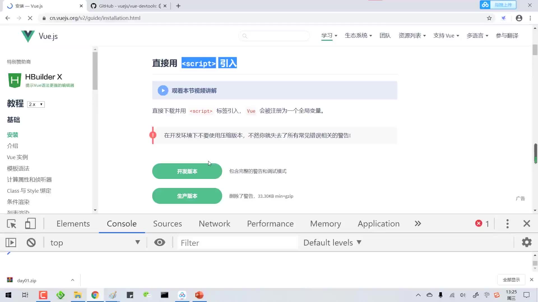Play the section video explanation button
Viewport: 538px width, 302px height.
click(163, 90)
